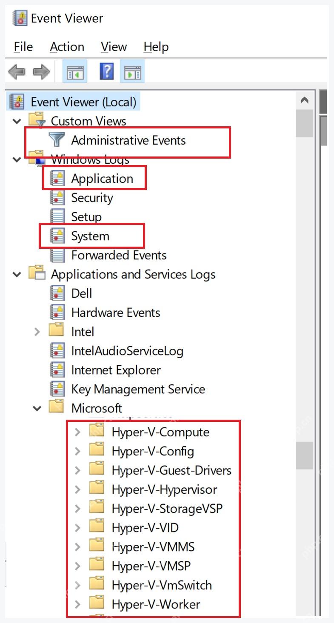This screenshot has height=623, width=334.
Task: Select the Key Management Service label
Action: click(x=138, y=389)
